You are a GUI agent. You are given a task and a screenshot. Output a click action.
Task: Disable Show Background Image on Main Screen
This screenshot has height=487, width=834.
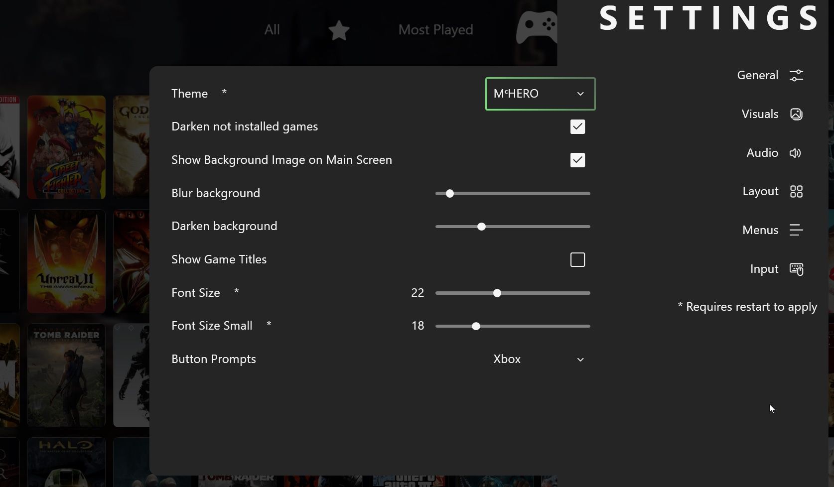pyautogui.click(x=577, y=160)
